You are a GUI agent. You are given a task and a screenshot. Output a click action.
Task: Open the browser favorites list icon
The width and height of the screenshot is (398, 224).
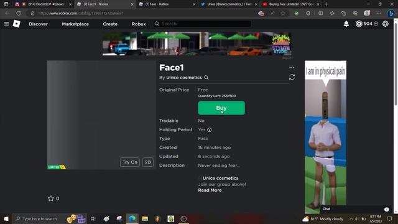tap(332, 13)
